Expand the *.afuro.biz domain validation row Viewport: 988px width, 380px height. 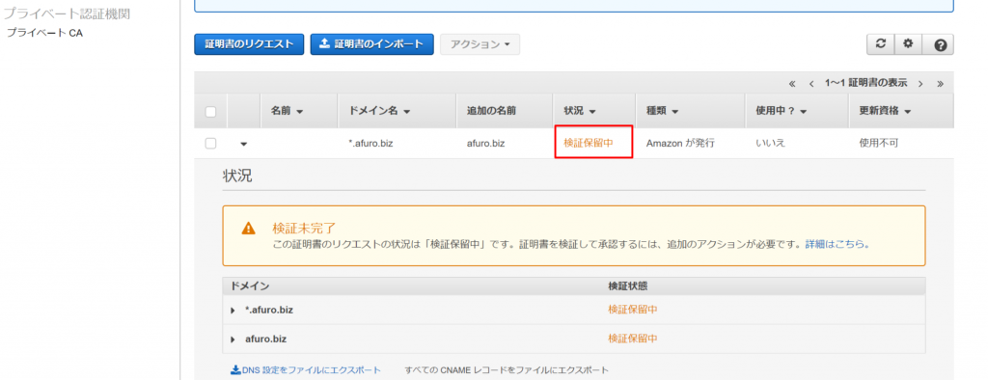(233, 310)
